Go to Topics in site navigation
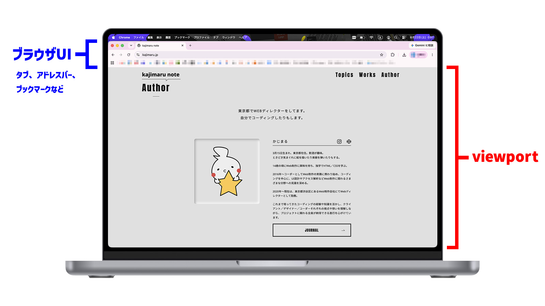The image size is (545, 306). [344, 75]
